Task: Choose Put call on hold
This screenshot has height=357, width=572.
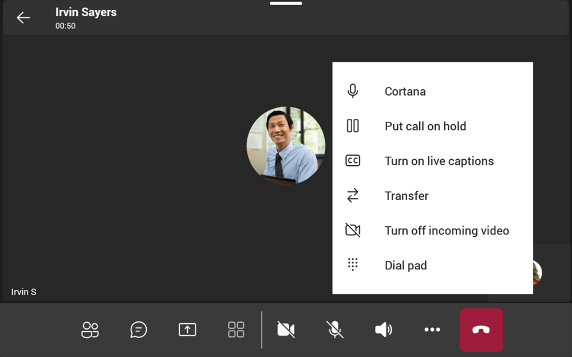Action: pos(425,126)
